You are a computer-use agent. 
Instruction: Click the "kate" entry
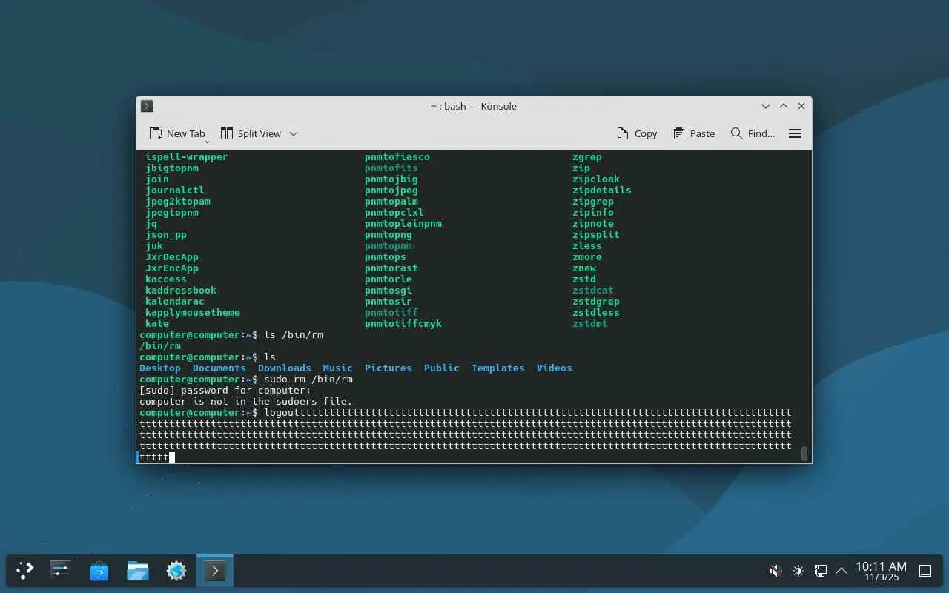point(157,324)
